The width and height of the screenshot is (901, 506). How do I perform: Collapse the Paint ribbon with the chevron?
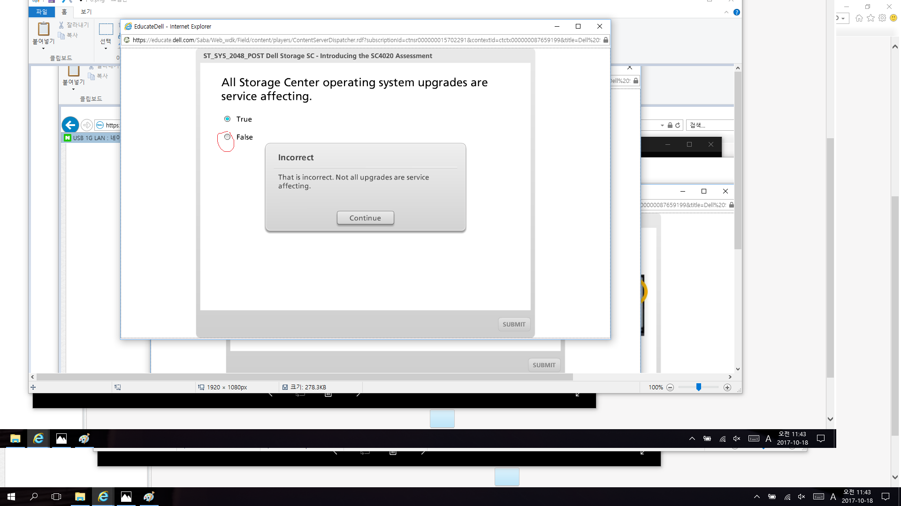[726, 12]
